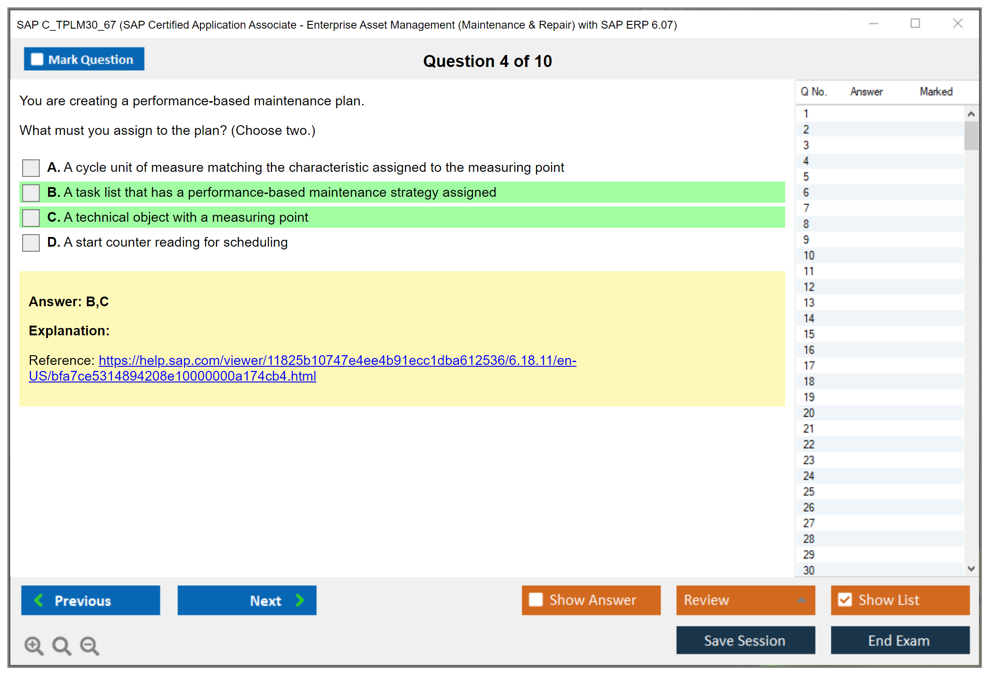Sort list by Marked column header

pyautogui.click(x=936, y=92)
